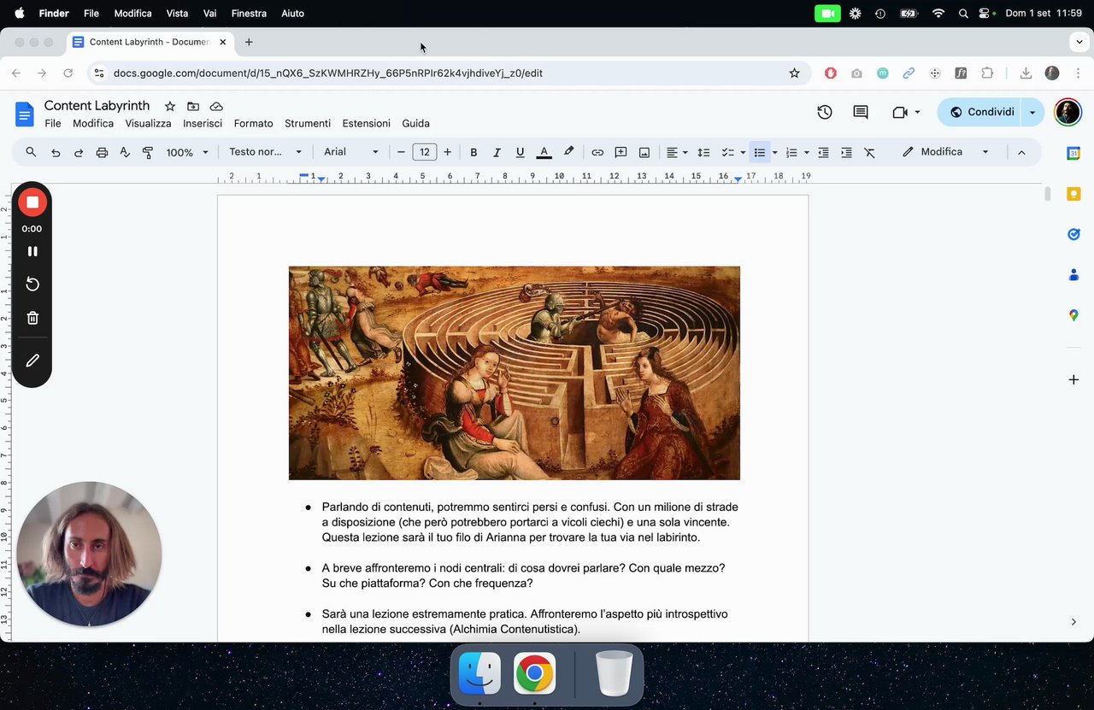This screenshot has height=710, width=1094.
Task: Toggle underline formatting
Action: (x=520, y=152)
